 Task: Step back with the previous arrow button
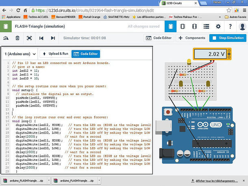pos(41,38)
